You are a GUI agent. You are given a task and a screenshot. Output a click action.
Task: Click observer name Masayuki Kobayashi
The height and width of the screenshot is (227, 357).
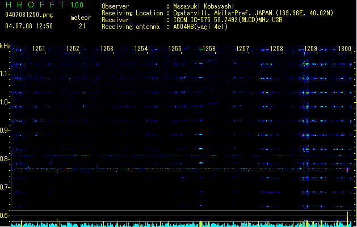coord(204,6)
